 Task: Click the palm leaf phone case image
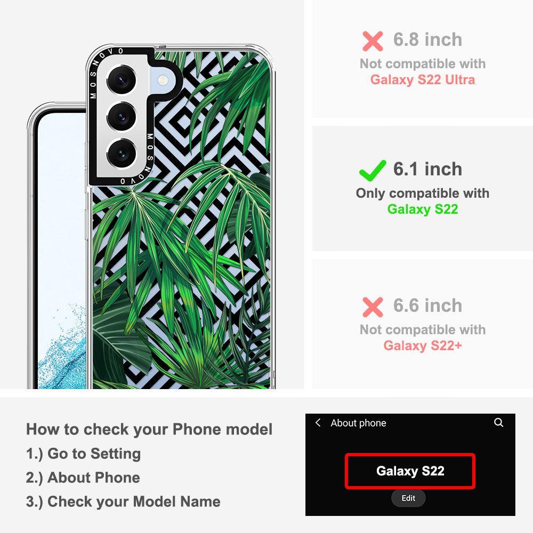(x=180, y=216)
